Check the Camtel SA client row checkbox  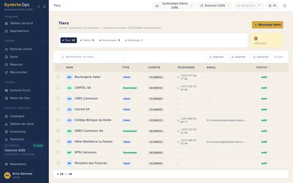point(58,109)
